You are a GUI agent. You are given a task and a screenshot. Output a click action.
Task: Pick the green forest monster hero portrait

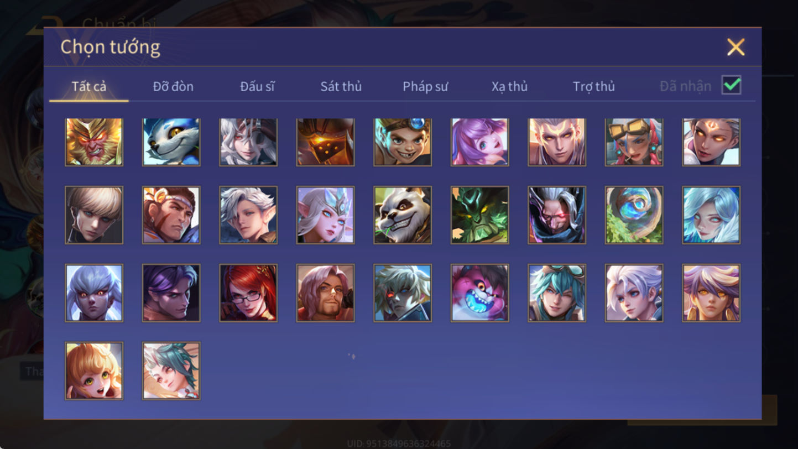pyautogui.click(x=480, y=215)
